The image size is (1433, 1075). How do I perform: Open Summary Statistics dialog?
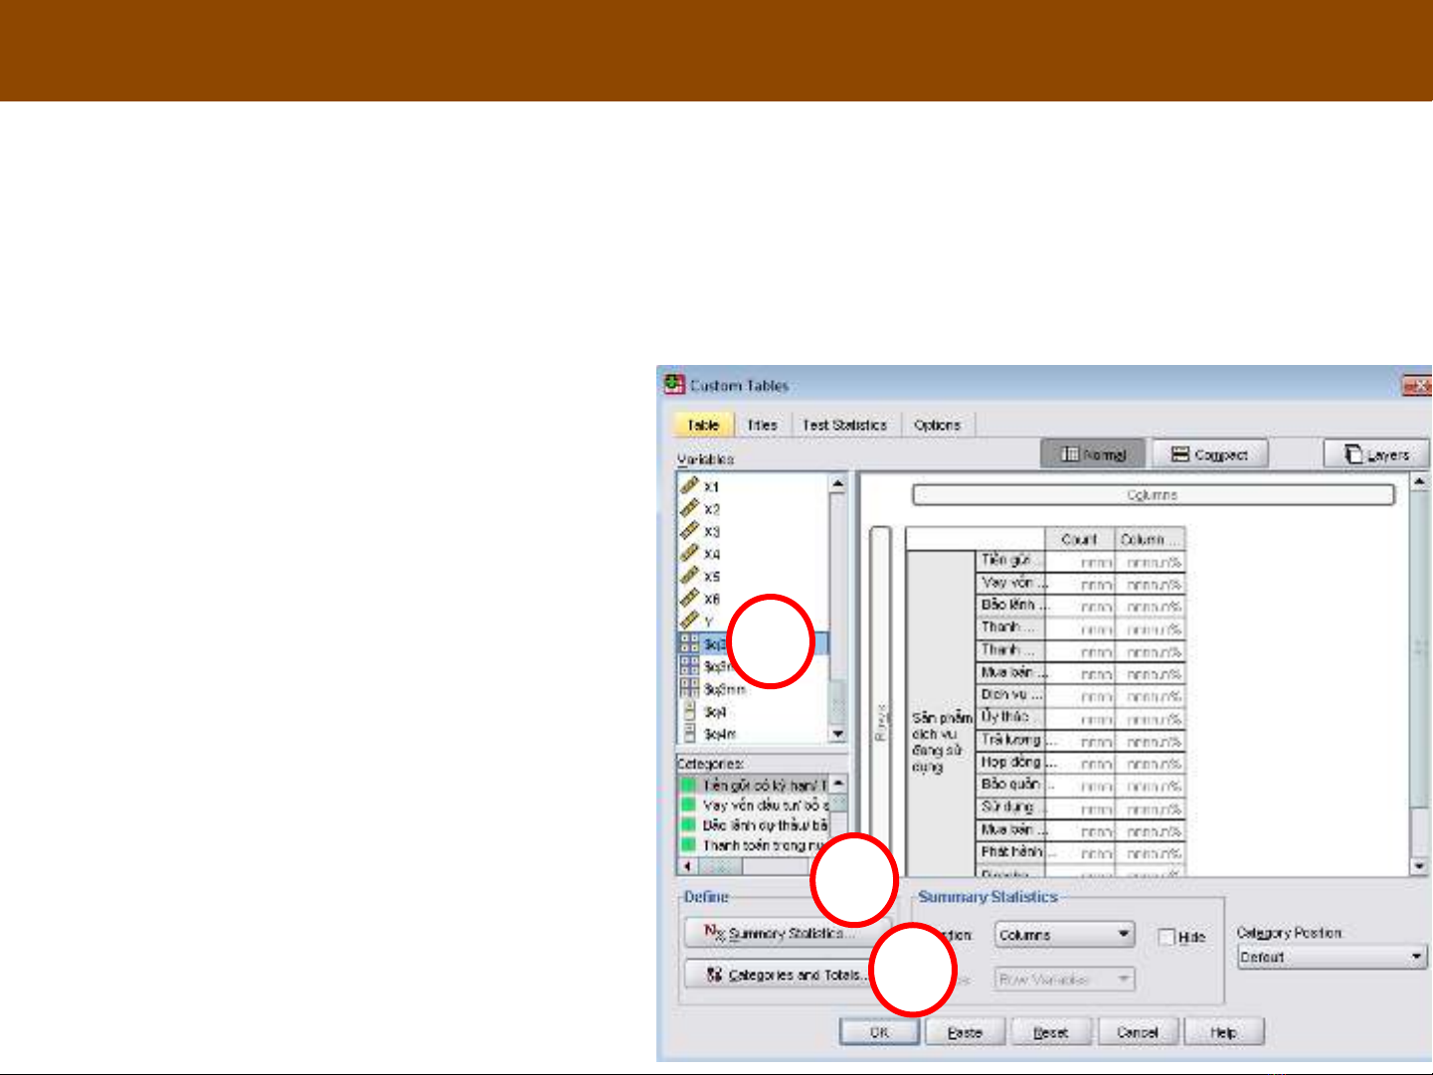[775, 934]
